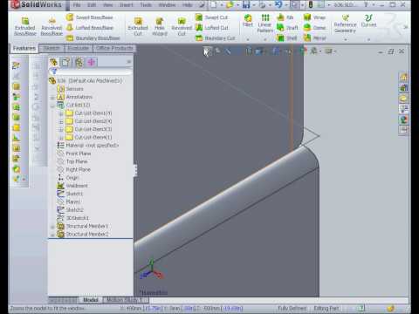Click the Sensors folder in tree
This screenshot has height=314, width=419.
(x=71, y=89)
